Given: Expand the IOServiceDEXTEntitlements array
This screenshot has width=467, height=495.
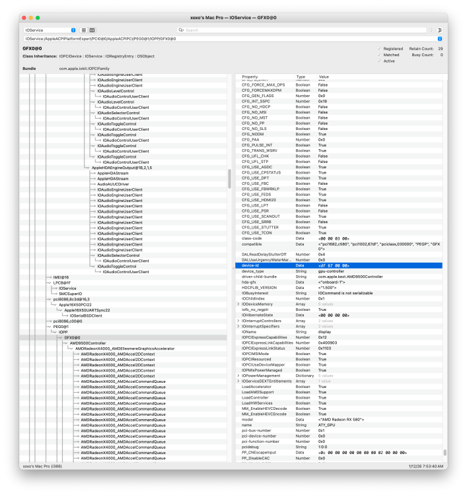Looking at the screenshot, I should coord(238,381).
